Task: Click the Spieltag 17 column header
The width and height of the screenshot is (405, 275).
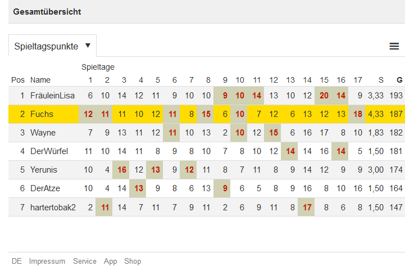Action: pos(358,80)
